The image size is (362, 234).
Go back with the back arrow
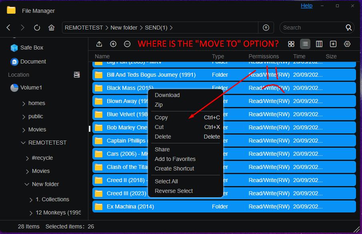8,28
